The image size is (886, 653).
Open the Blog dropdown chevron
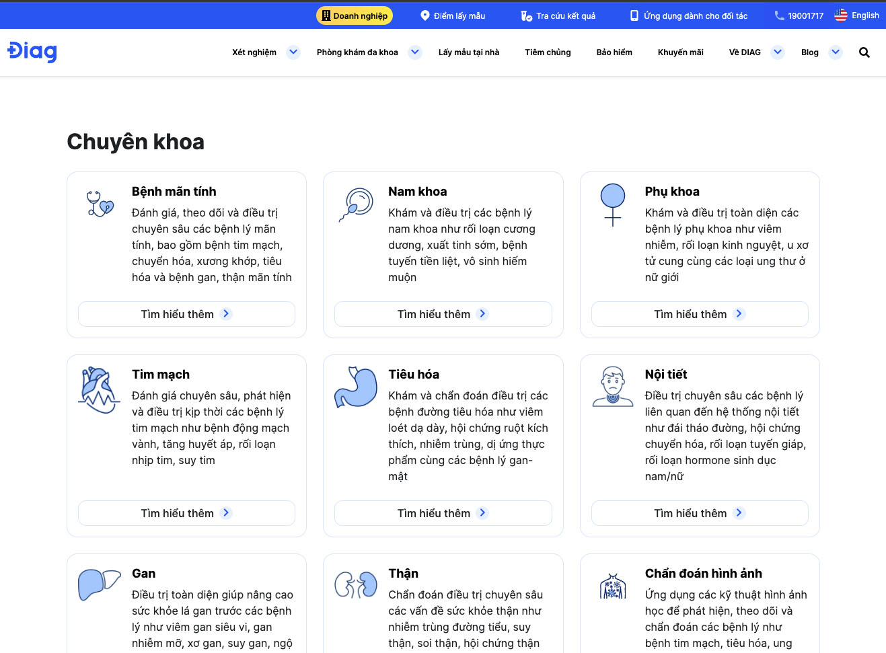pos(836,52)
